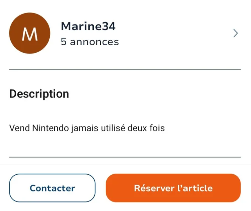Image resolution: width=251 pixels, height=211 pixels.
Task: Select the Marine34 seller name
Action: click(x=88, y=26)
